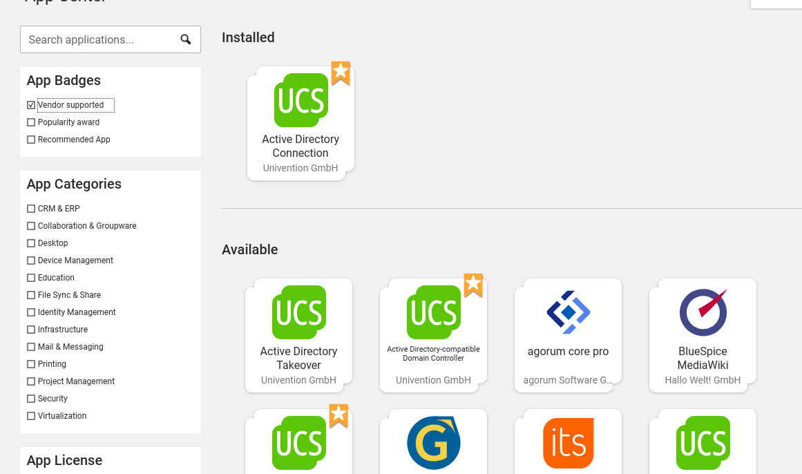
Task: Click the blue and yellow G app icon
Action: (433, 442)
